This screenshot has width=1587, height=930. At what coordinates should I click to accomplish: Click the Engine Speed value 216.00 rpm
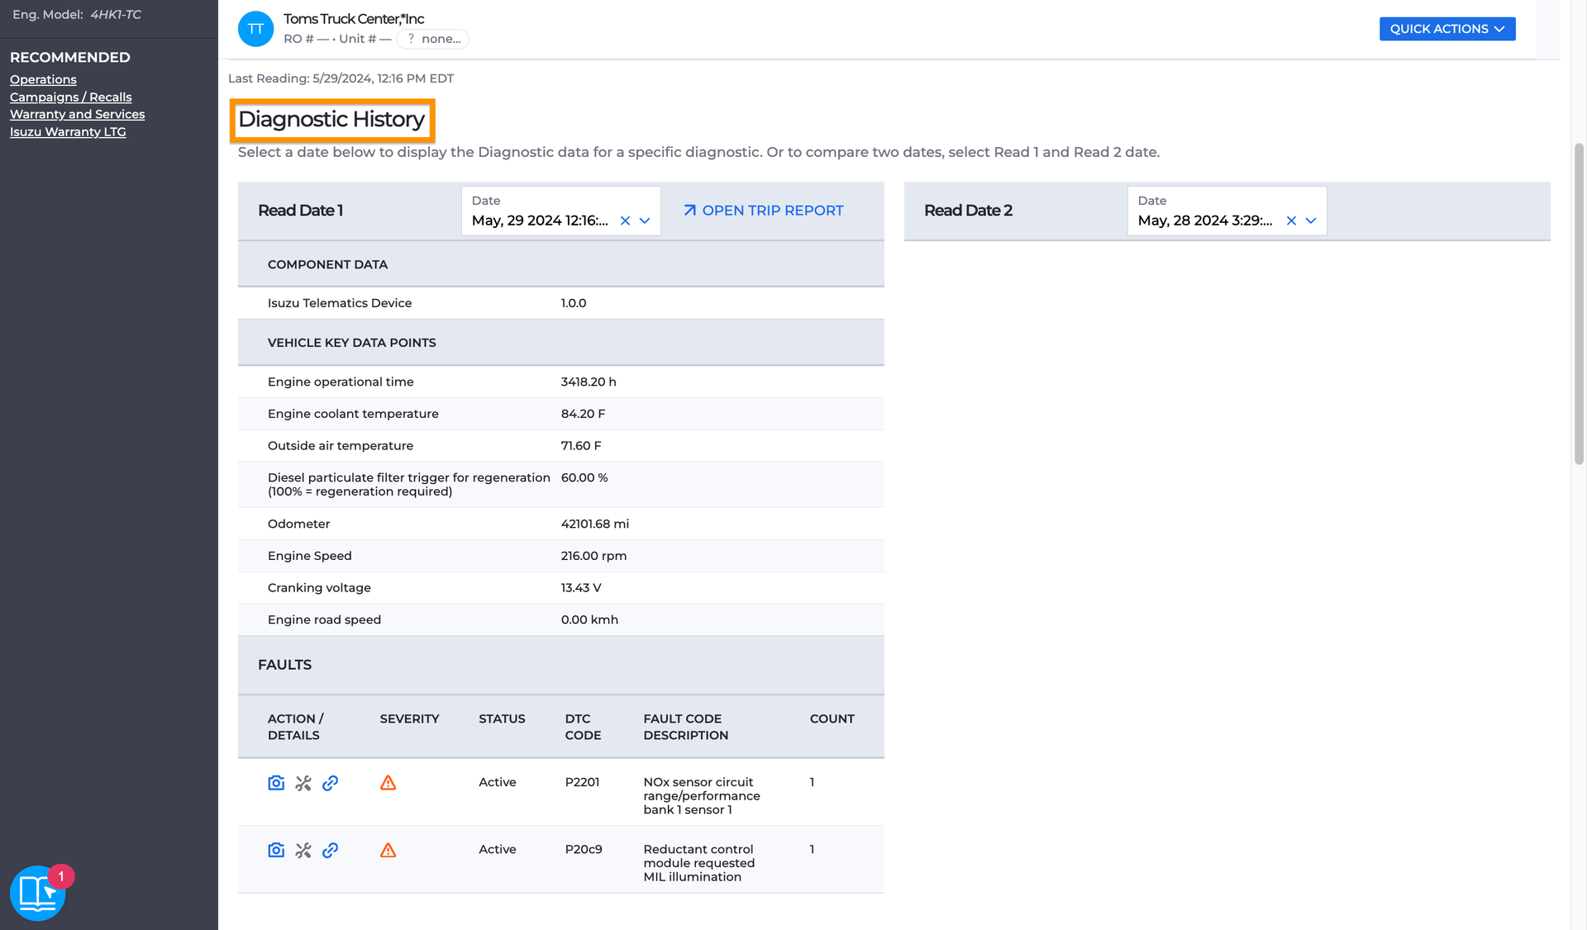point(593,556)
